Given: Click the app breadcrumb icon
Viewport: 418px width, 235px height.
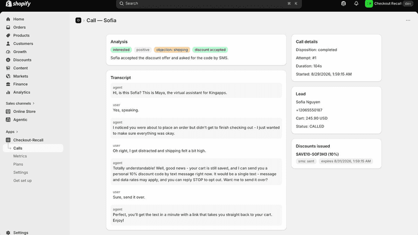Looking at the screenshot, I should [x=78, y=20].
